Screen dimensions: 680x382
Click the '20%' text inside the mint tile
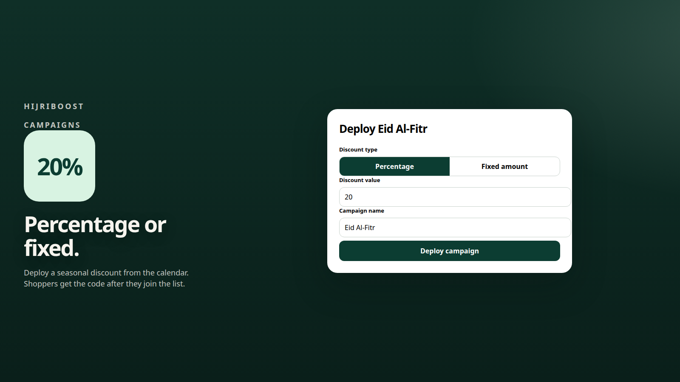60,167
